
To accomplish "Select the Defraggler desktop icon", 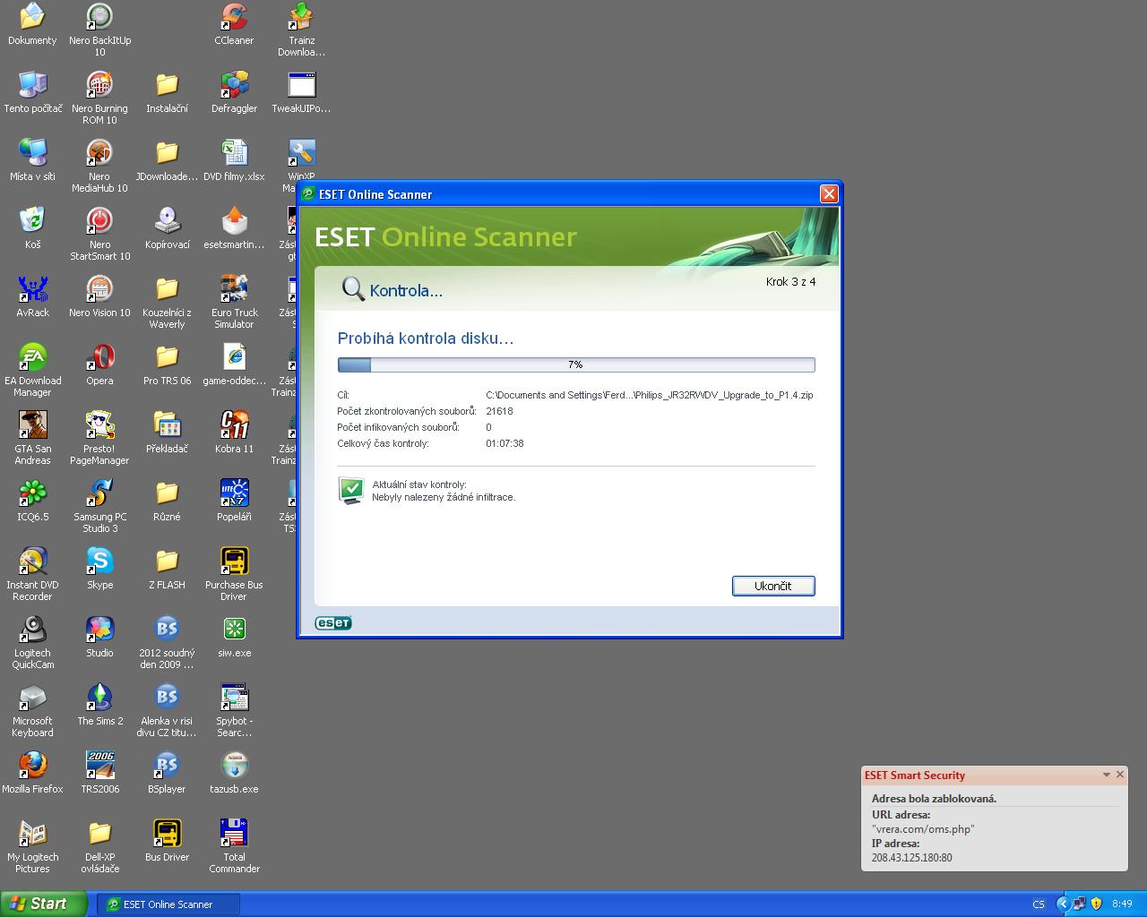I will [234, 86].
